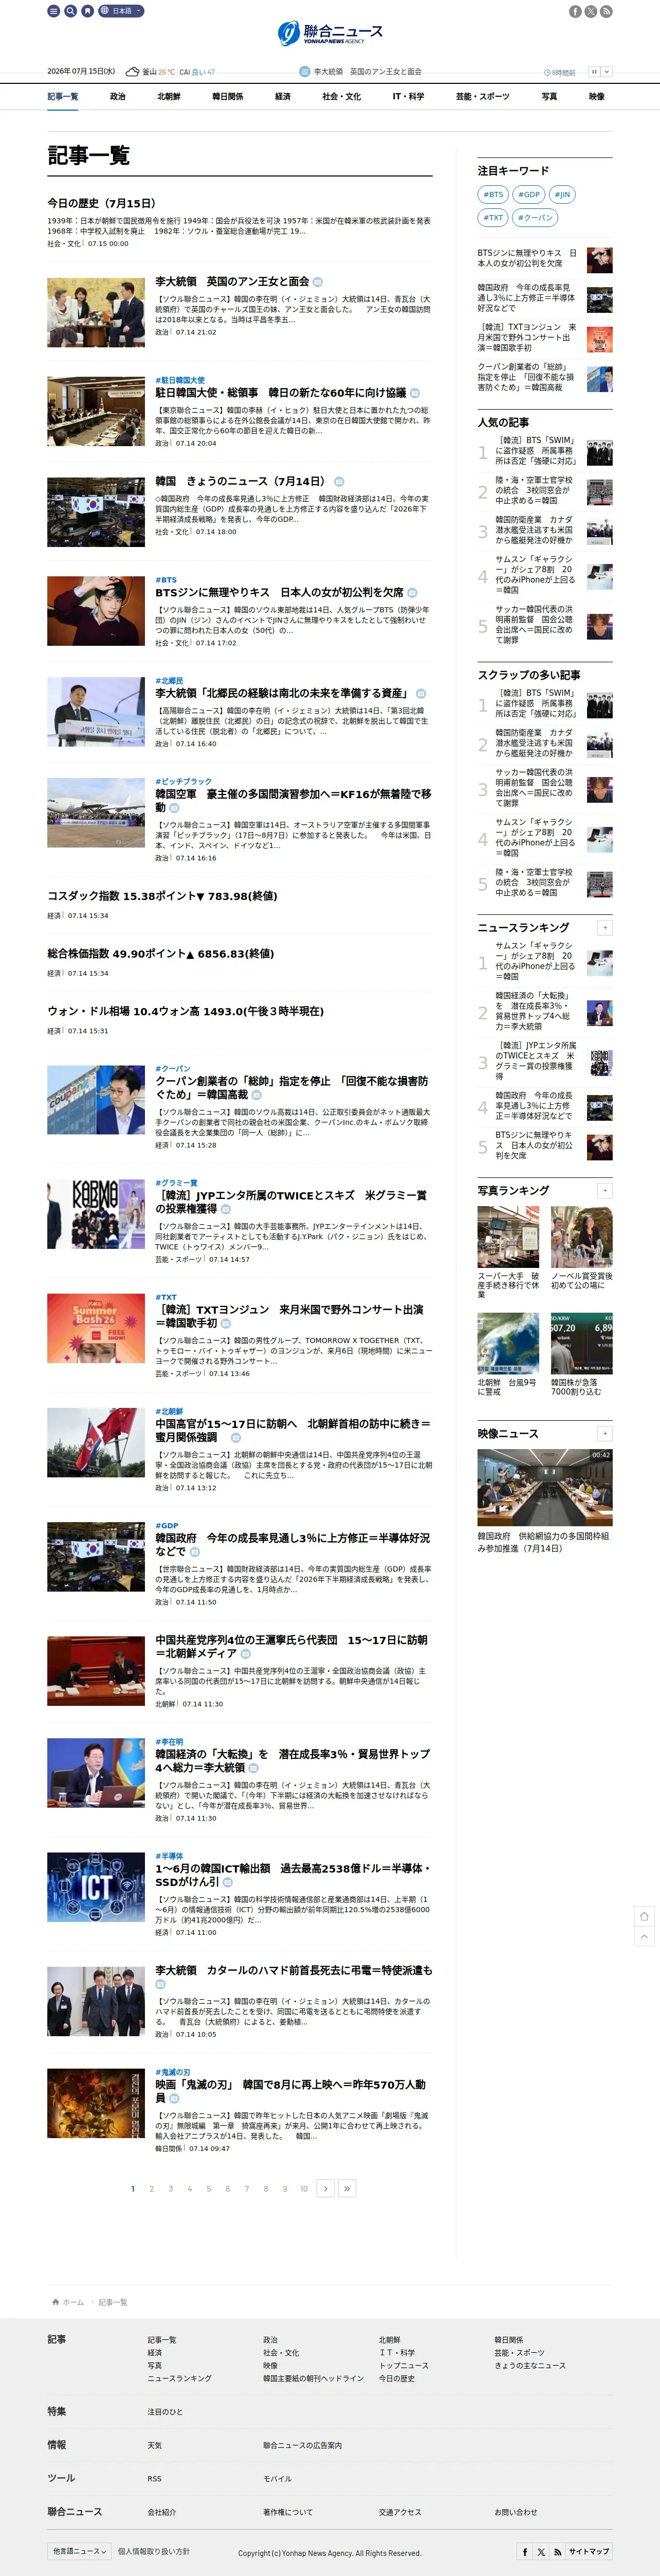Viewport: 660px width, 2576px height.
Task: Select the #TXT keyword tag
Action: point(493,217)
